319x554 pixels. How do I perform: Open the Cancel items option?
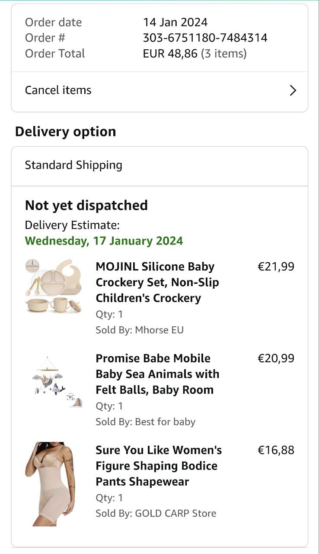coord(58,90)
